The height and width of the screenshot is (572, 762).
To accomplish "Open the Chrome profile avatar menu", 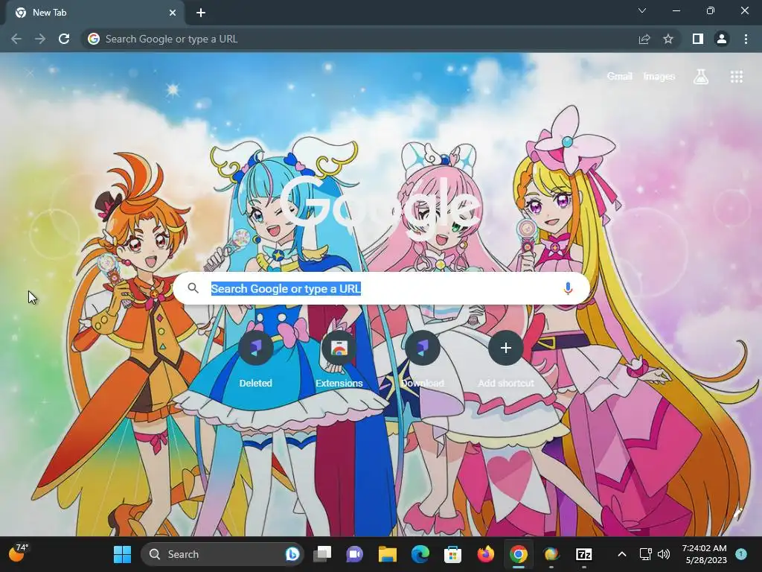I will [x=722, y=39].
